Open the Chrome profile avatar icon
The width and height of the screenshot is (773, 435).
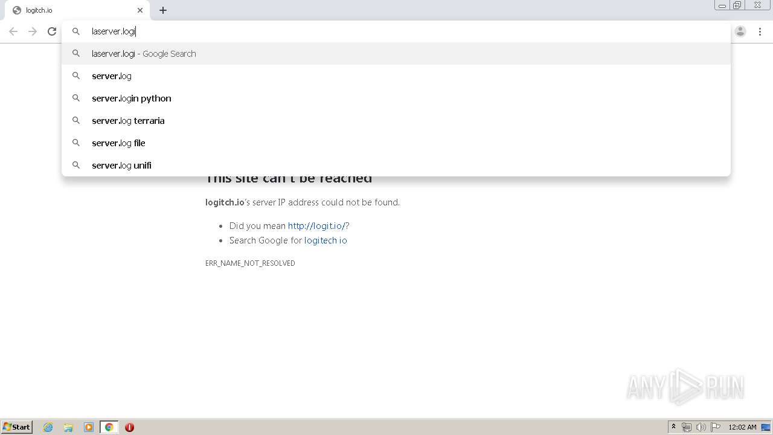740,31
